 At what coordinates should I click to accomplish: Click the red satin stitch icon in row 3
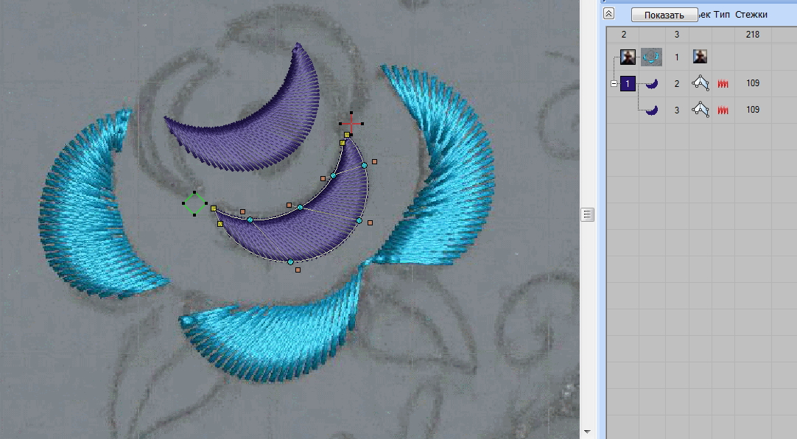click(x=723, y=110)
